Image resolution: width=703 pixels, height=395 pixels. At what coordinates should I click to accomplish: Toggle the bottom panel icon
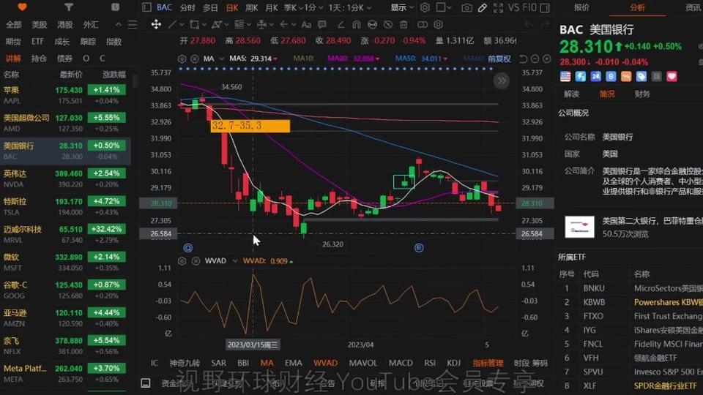[x=146, y=383]
